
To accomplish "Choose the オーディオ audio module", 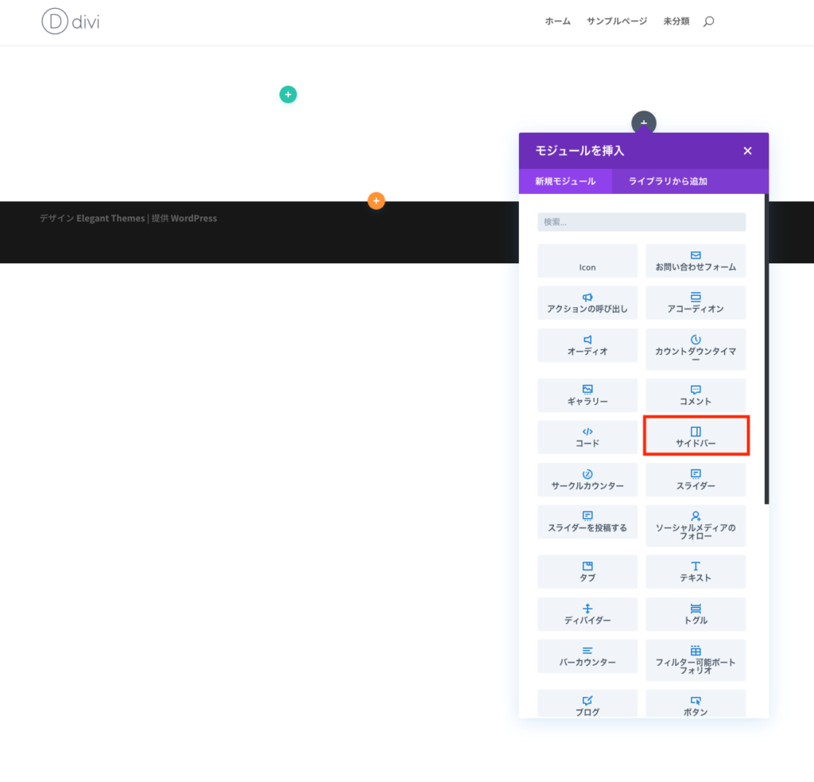I will tap(587, 345).
